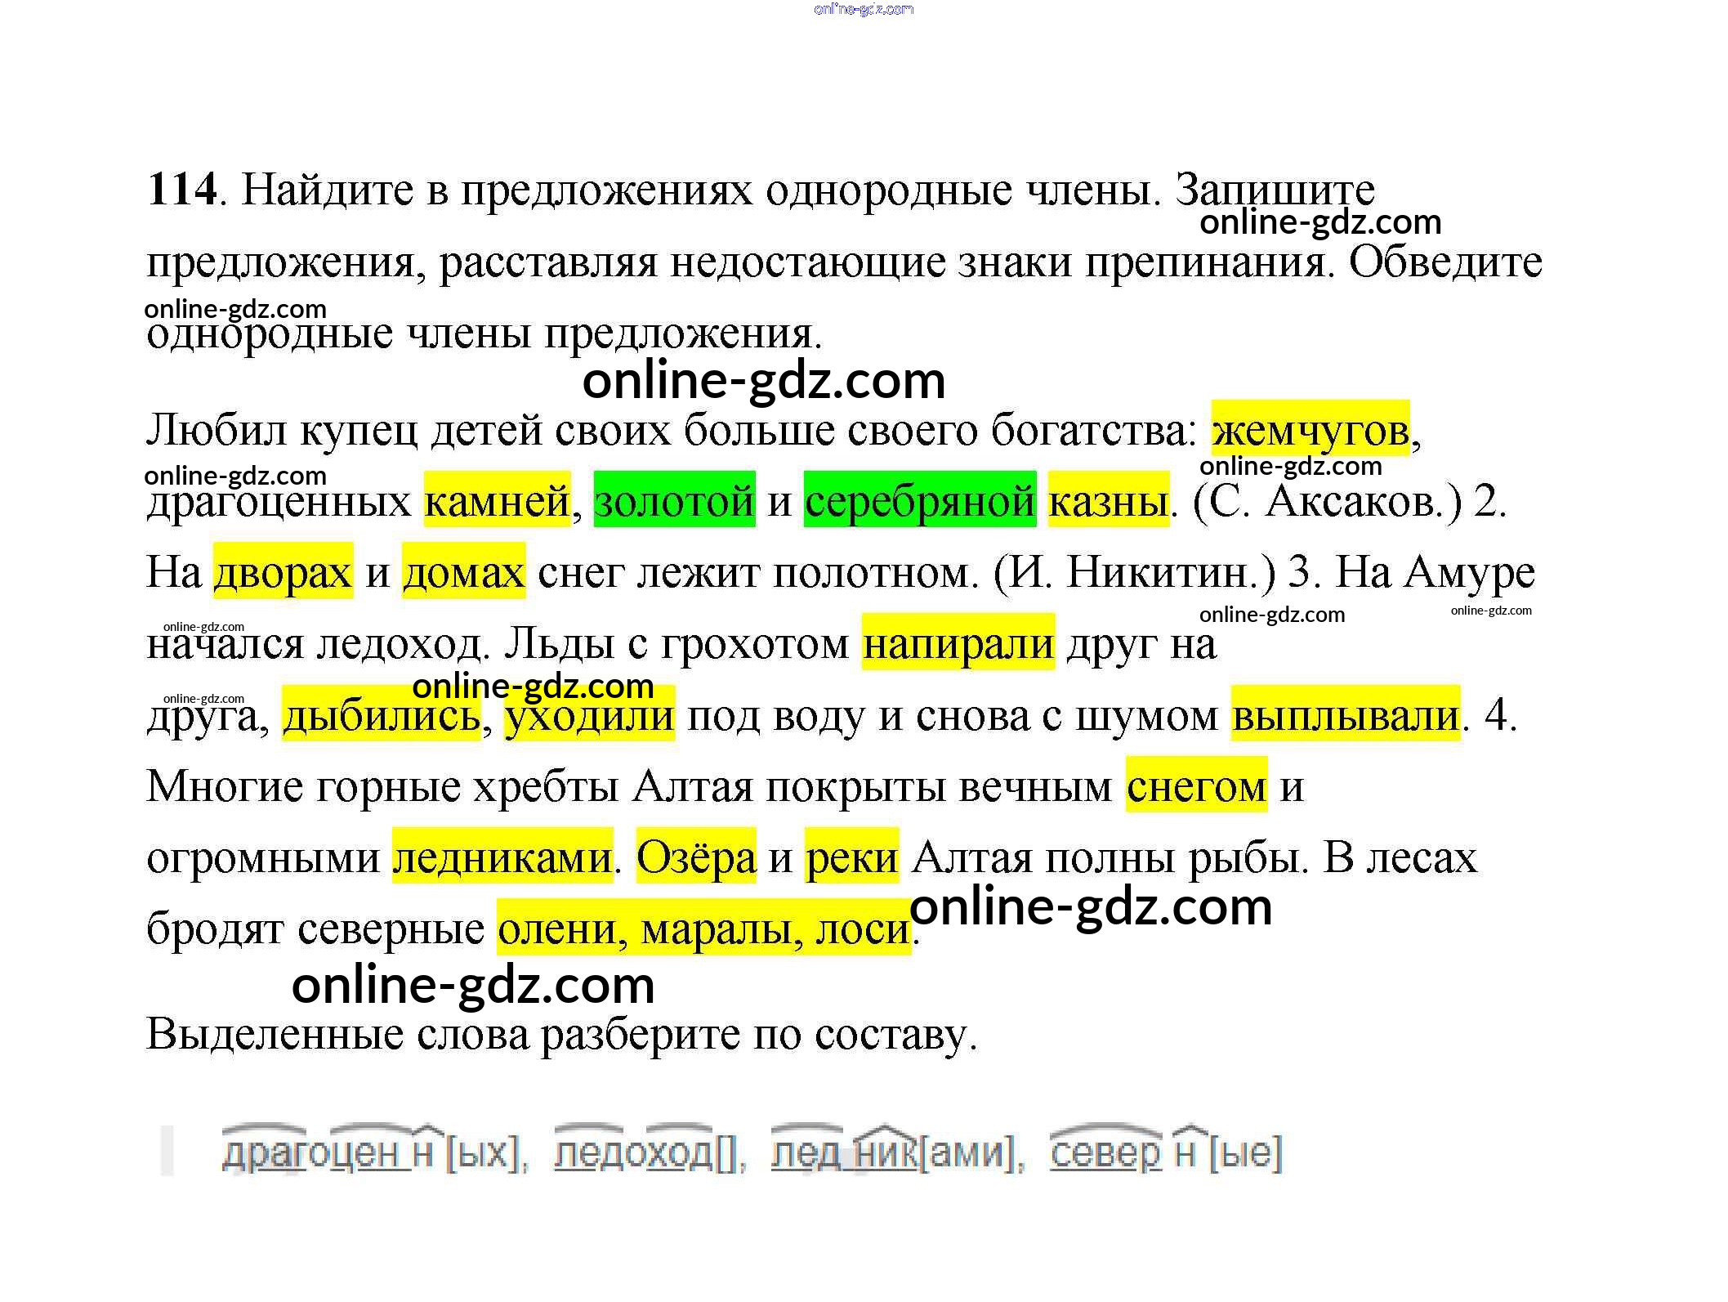
Task: Click the highlighted word реки
Action: pos(851,857)
